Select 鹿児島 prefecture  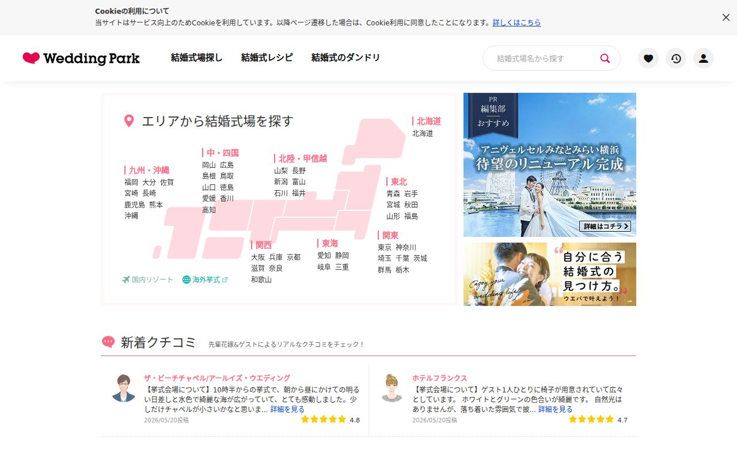click(x=135, y=205)
